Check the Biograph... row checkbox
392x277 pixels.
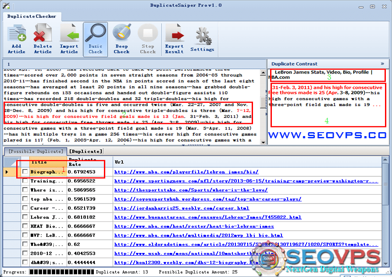[25, 172]
